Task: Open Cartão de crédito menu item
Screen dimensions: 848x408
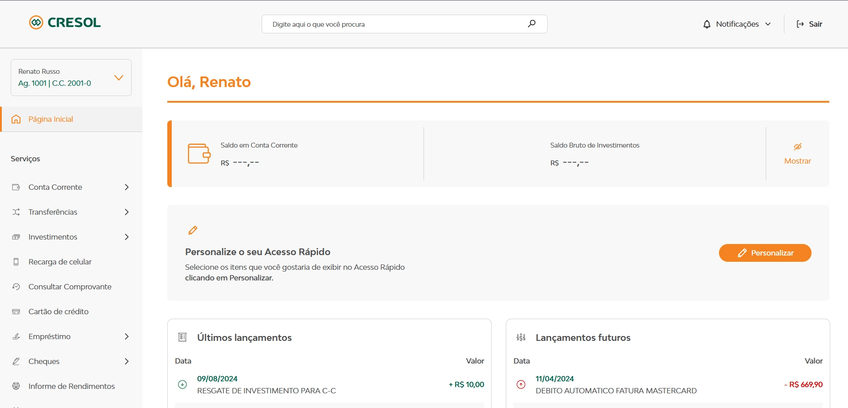Action: (x=71, y=312)
